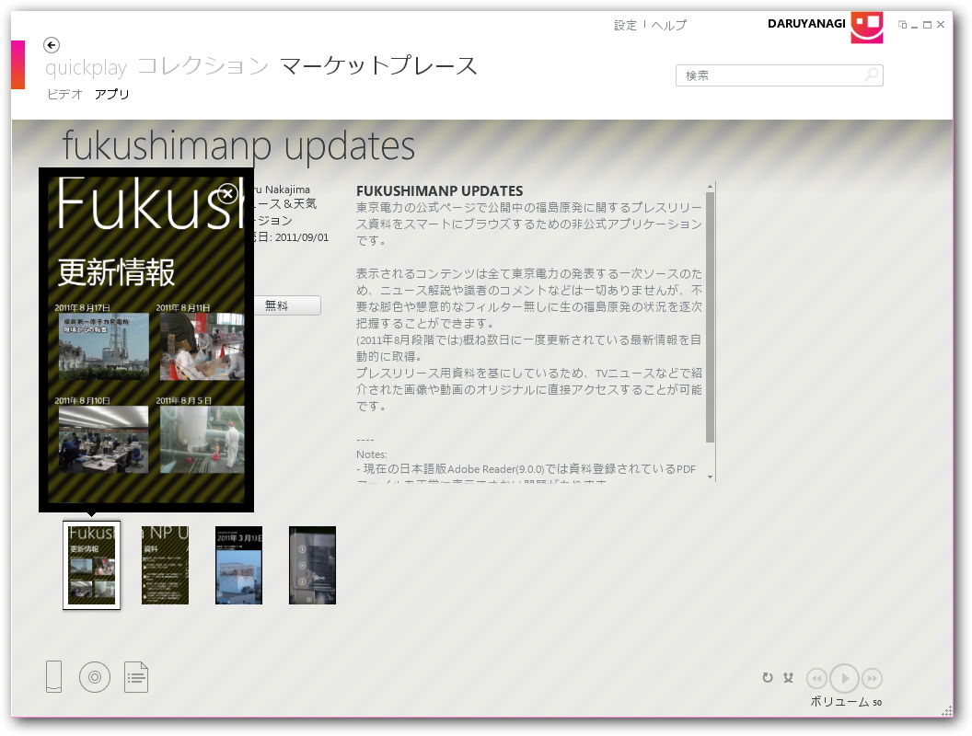Toggle repeat playback mode
Image resolution: width=972 pixels, height=736 pixels.
coord(768,677)
